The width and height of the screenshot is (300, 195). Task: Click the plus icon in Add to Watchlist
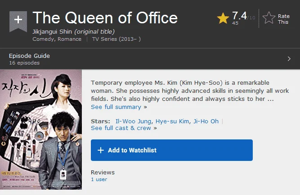101,150
